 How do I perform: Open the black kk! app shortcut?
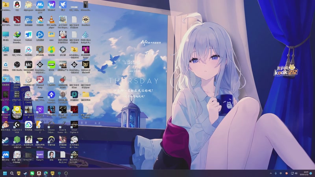tap(28, 65)
